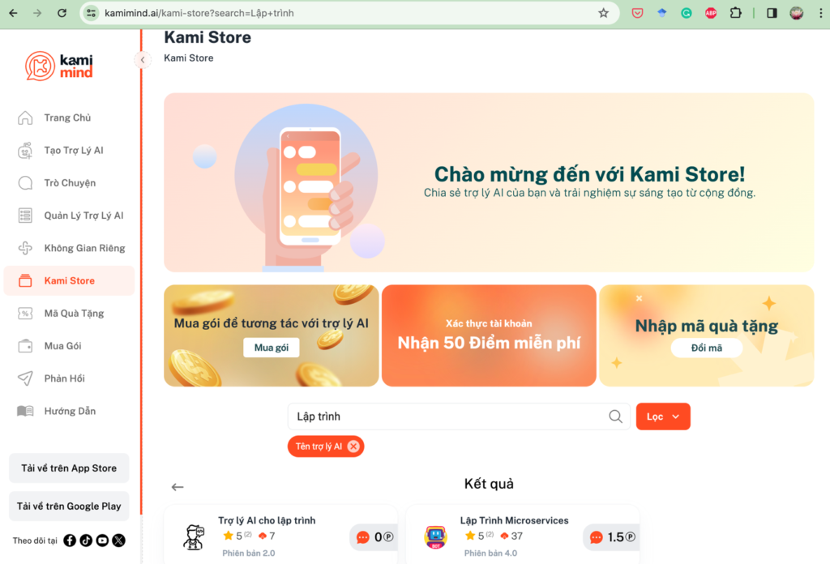This screenshot has width=830, height=564.
Task: Open X (Twitter) social icon
Action: [x=119, y=540]
